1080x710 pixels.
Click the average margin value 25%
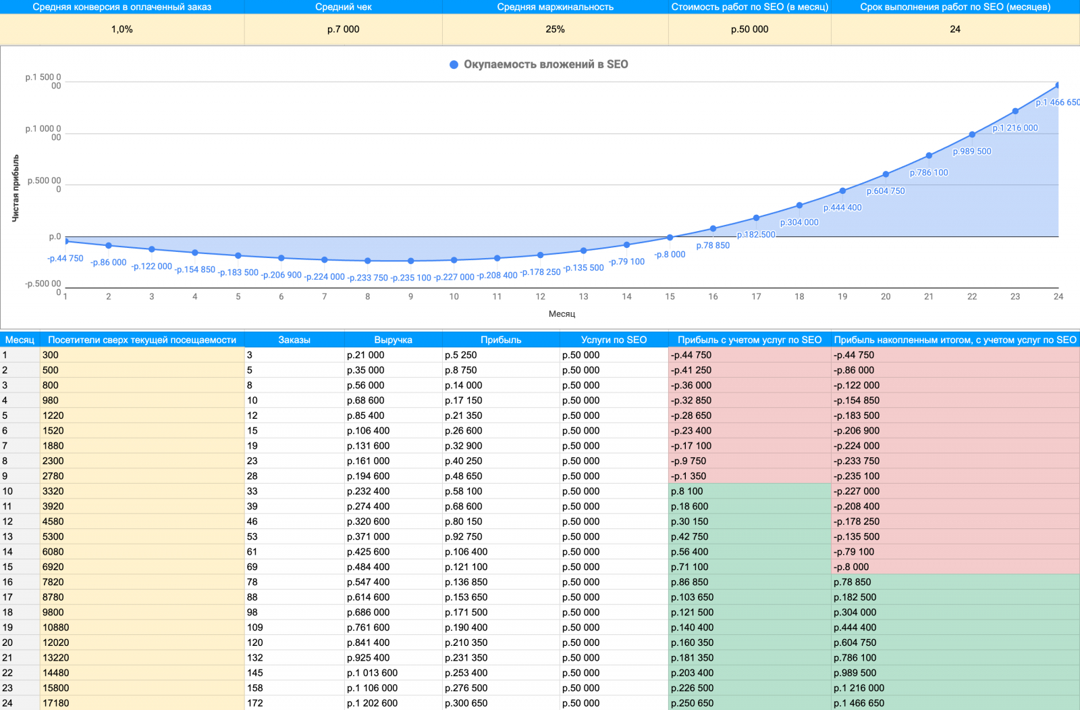[x=555, y=30]
